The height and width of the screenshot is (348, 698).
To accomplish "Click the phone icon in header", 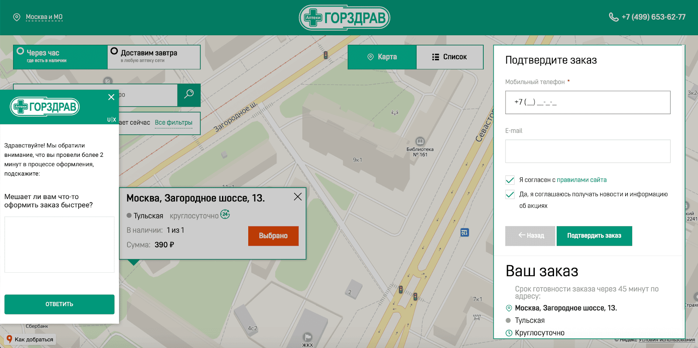I will [x=613, y=17].
